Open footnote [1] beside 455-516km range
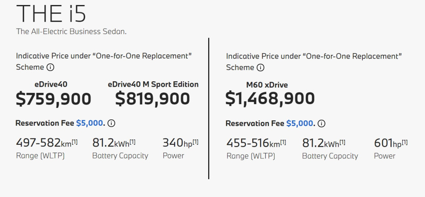425x197 pixels. 283,142
